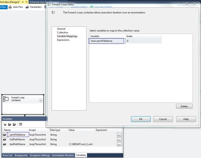Select the Expressions page

tap(63, 40)
